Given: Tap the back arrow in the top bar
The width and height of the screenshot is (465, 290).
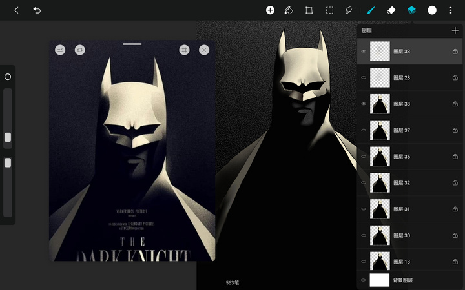Looking at the screenshot, I should point(16,10).
